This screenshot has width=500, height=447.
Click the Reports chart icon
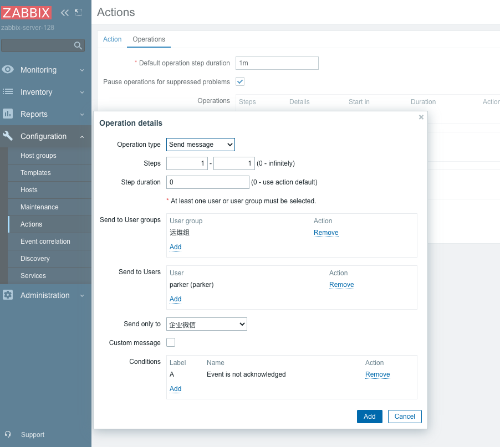pyautogui.click(x=8, y=114)
